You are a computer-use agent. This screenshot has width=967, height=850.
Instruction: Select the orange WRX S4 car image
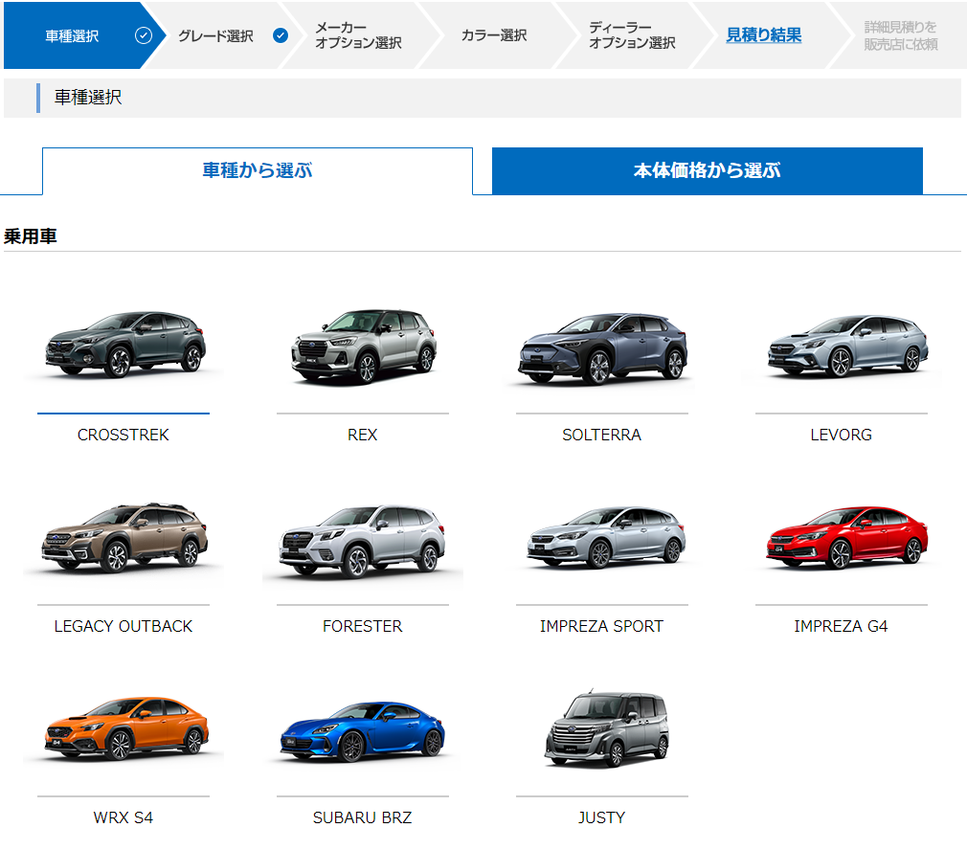[126, 727]
